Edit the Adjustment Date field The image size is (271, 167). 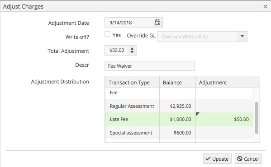129,23
